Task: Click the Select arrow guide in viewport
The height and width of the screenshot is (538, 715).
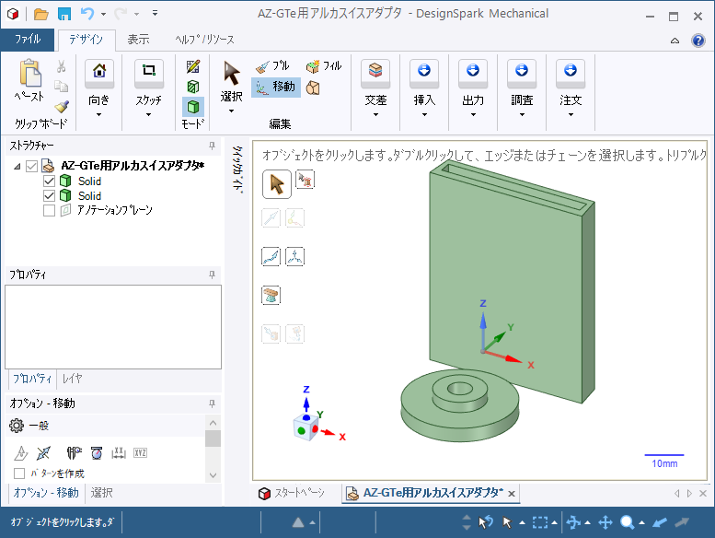Action: coord(277,184)
